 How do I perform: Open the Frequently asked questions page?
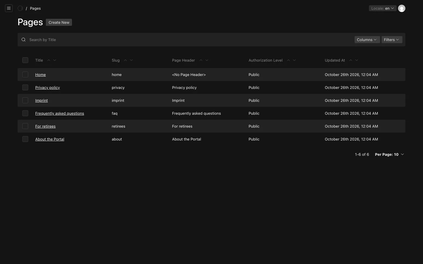(x=60, y=114)
